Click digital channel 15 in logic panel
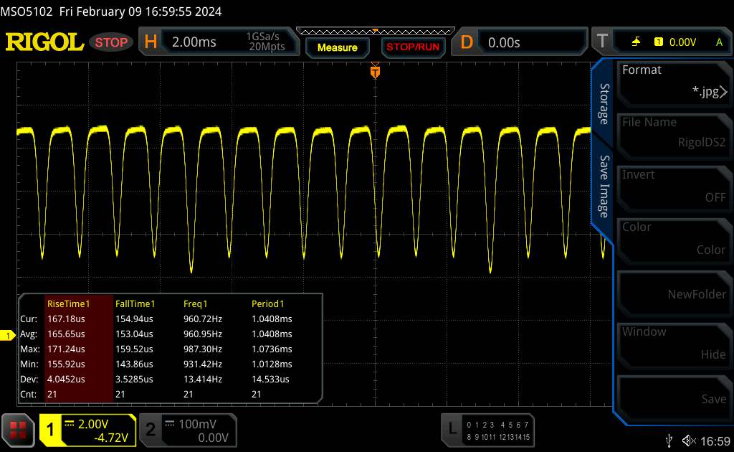The image size is (734, 452). click(526, 437)
